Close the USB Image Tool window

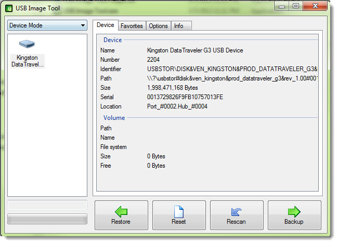[x=315, y=6]
